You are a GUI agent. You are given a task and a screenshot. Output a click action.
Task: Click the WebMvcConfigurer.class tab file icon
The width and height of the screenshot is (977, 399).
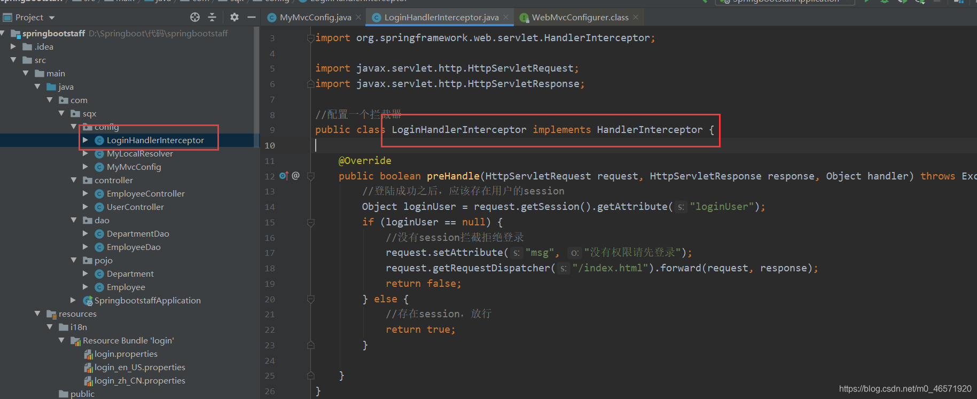pyautogui.click(x=525, y=18)
